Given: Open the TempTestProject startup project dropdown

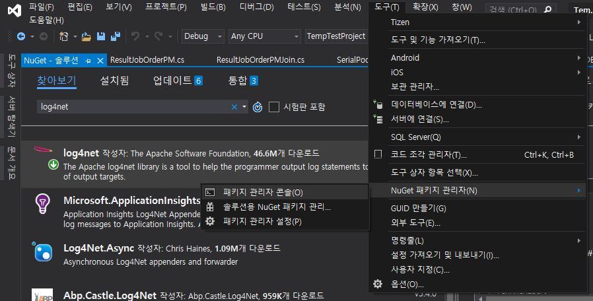Looking at the screenshot, I should [337, 36].
